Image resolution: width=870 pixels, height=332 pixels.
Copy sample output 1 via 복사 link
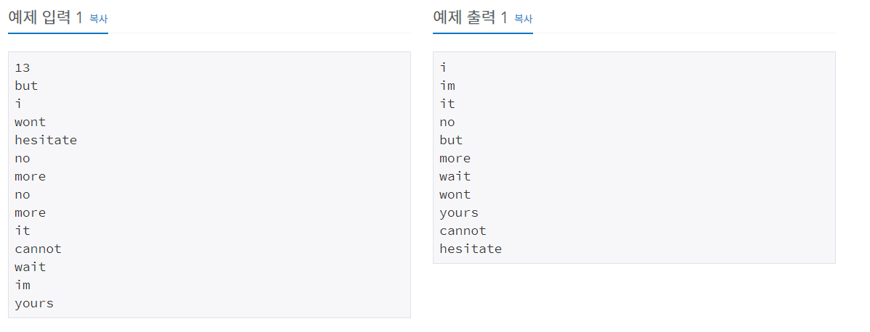523,19
